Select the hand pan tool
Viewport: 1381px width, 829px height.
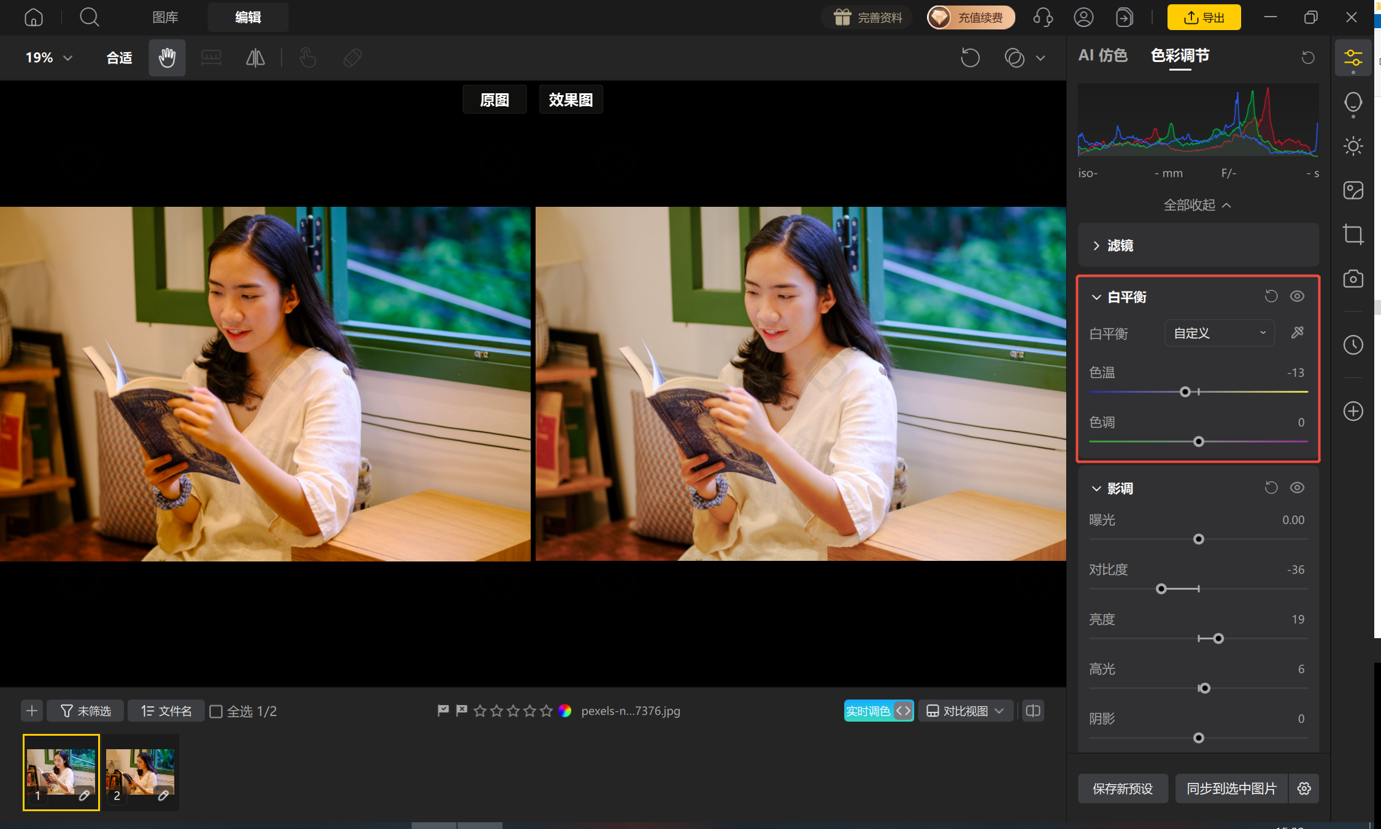[x=167, y=58]
